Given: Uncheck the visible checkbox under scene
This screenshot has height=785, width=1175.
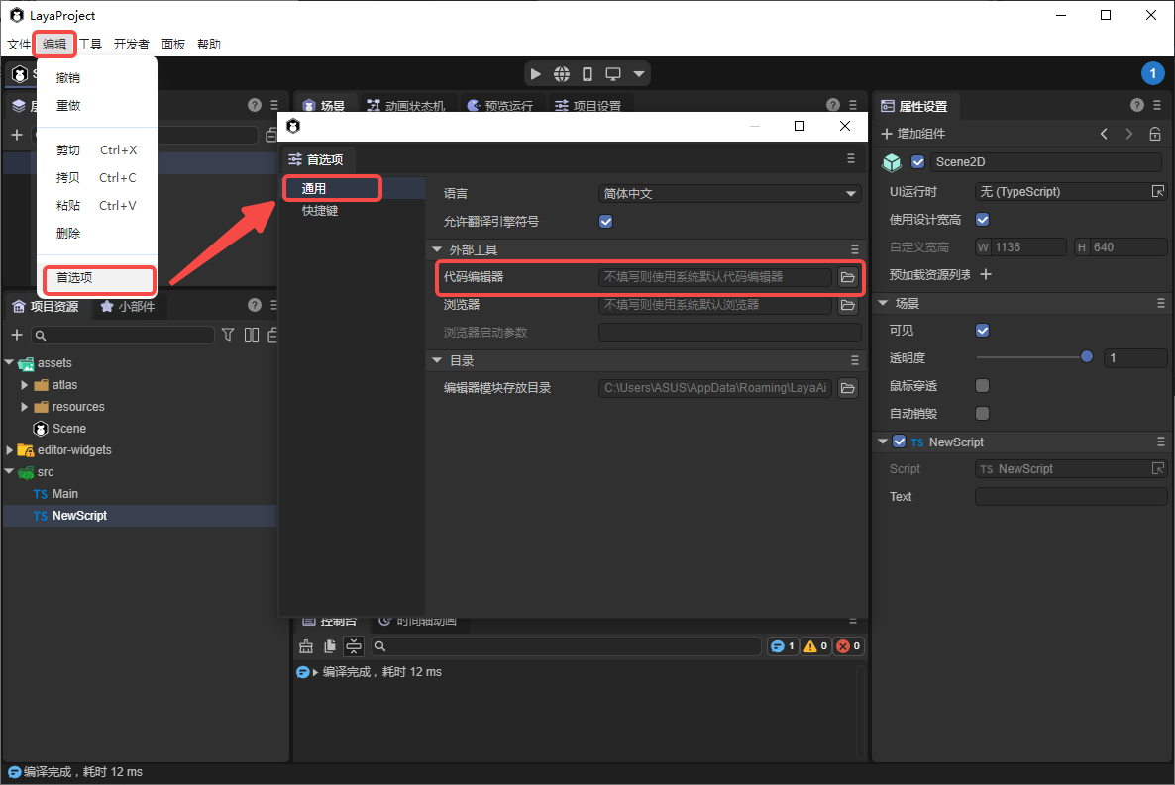Looking at the screenshot, I should coord(983,331).
